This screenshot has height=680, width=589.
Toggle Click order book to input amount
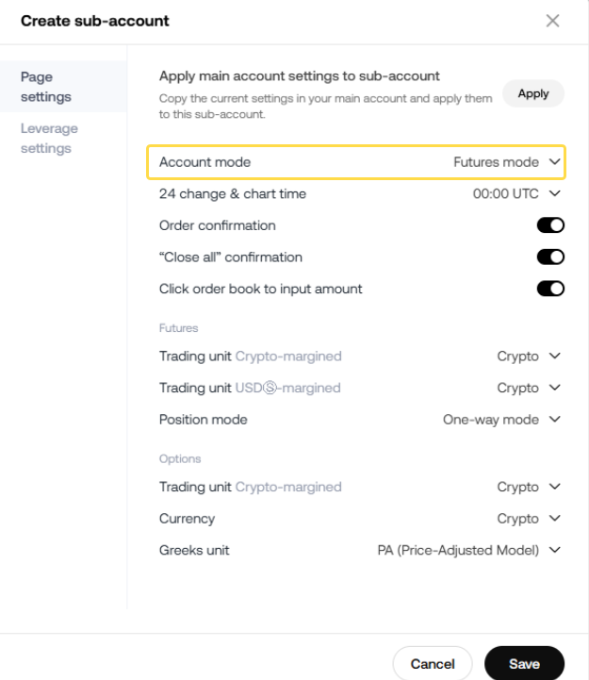(550, 289)
